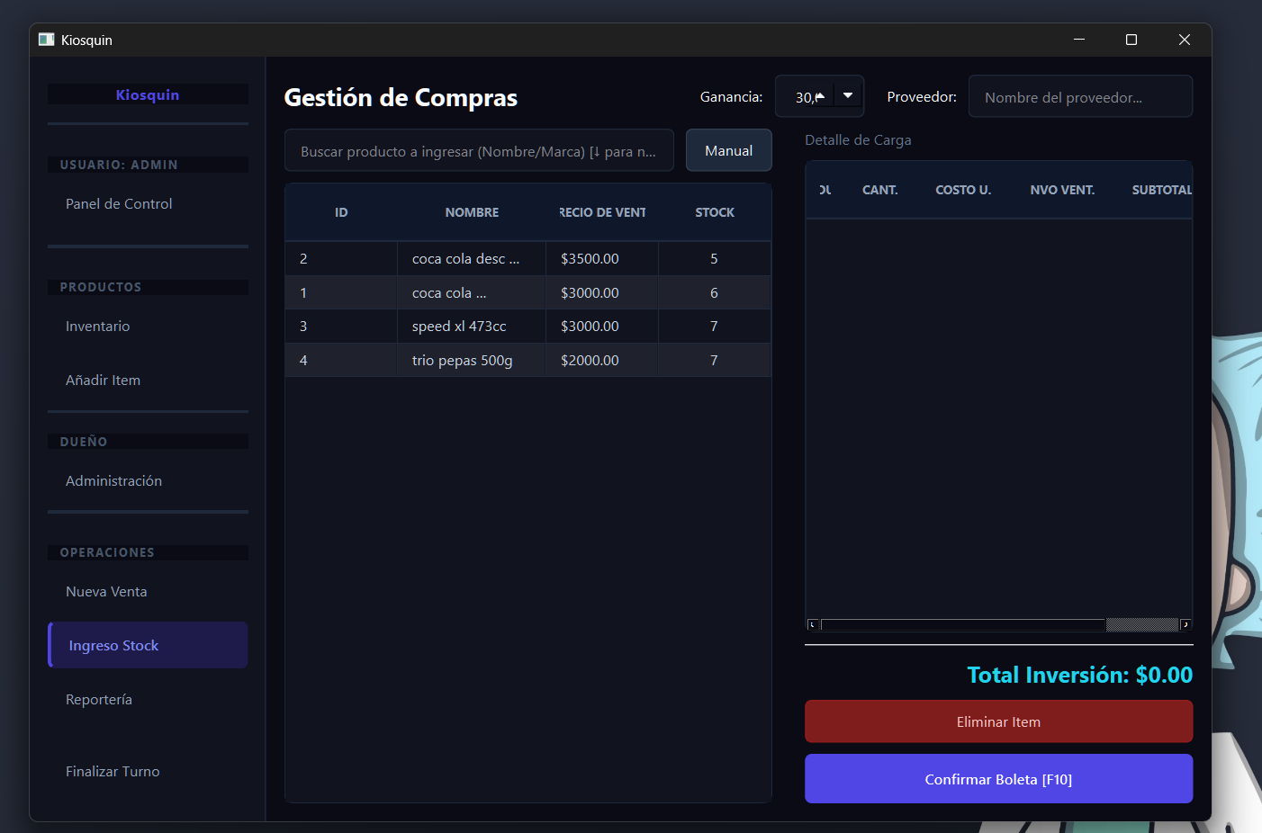1262x833 pixels.
Task: Click the product search field
Action: click(x=479, y=150)
